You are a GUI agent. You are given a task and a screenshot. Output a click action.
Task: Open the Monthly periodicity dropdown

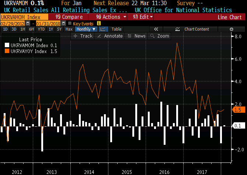pyautogui.click(x=86, y=29)
